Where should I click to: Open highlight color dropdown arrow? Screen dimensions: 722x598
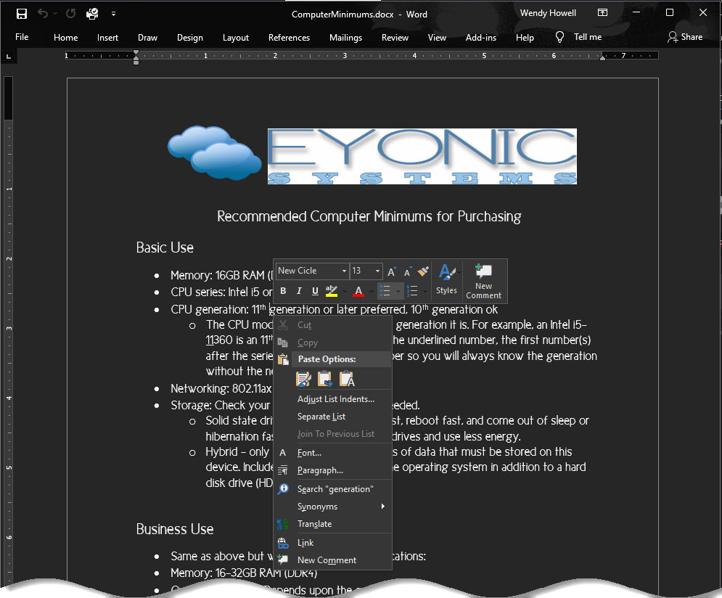(x=344, y=291)
